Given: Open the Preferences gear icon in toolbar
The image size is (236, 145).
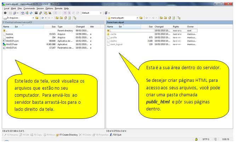Looking at the screenshot, I should point(5,13).
